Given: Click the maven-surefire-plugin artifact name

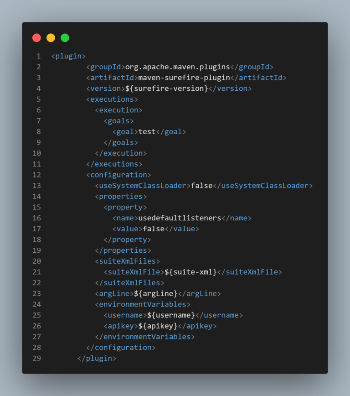Looking at the screenshot, I should 184,78.
